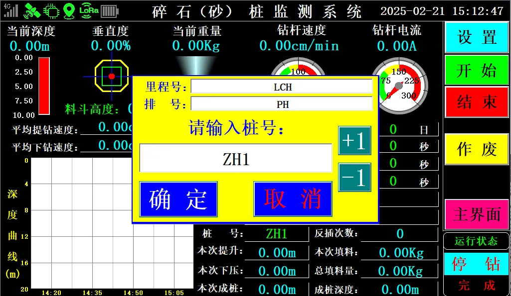Click the 里程号 LCH input field
This screenshot has width=511, height=296.
click(x=282, y=87)
